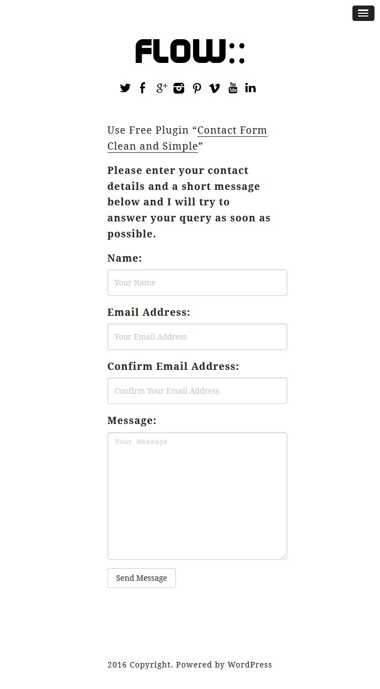380x689 pixels.
Task: Open the Twitter social icon
Action: pyautogui.click(x=125, y=88)
